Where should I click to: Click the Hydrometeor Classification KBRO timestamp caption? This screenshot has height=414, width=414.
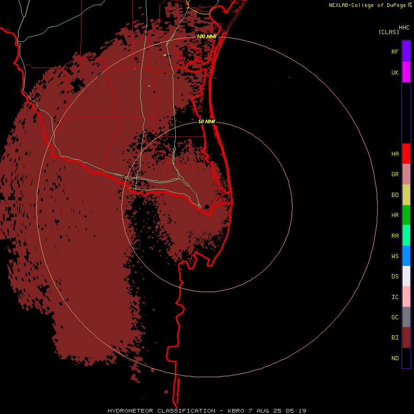tap(207, 411)
